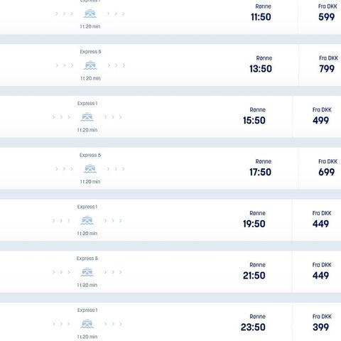The image size is (341, 341).
Task: Open the Rønne 15:50 arrival row
Action: 170,117
